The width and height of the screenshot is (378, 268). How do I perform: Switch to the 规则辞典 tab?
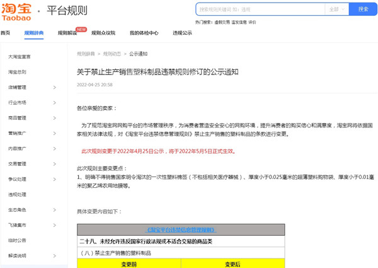pyautogui.click(x=34, y=33)
